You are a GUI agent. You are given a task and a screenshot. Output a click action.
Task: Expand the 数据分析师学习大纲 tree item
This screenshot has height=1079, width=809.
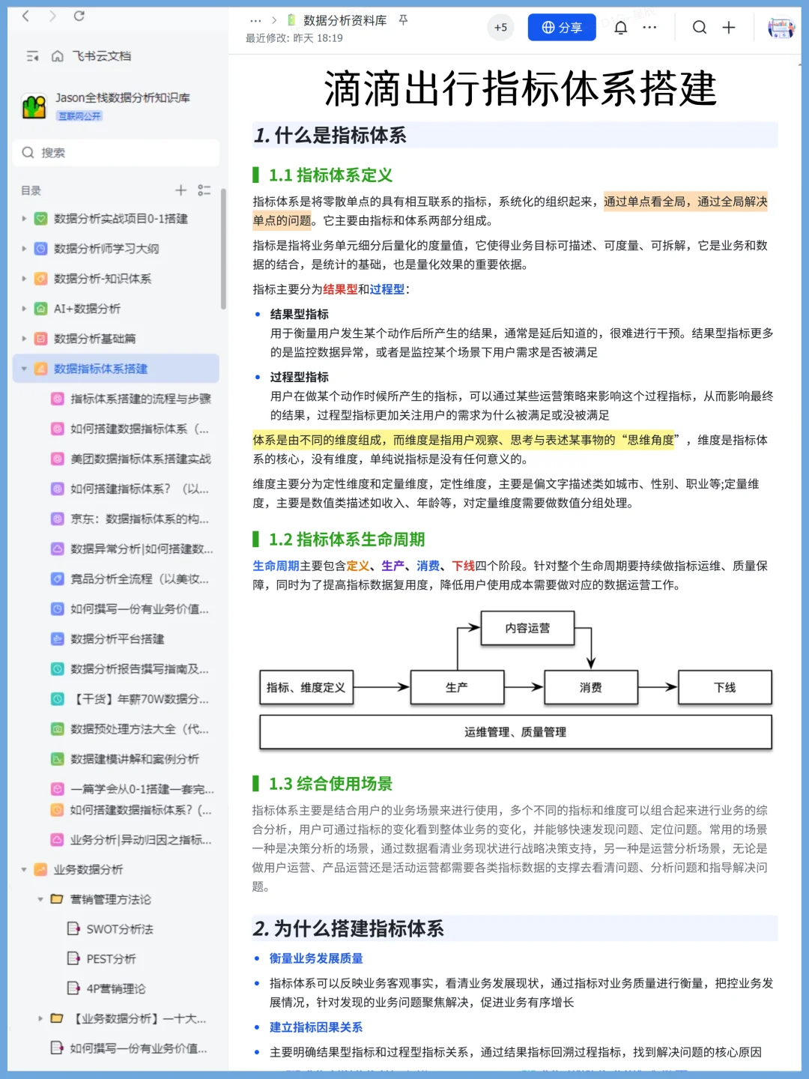23,249
